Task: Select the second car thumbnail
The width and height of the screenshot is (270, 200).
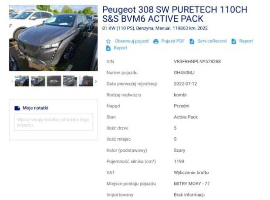Action: [x=38, y=81]
